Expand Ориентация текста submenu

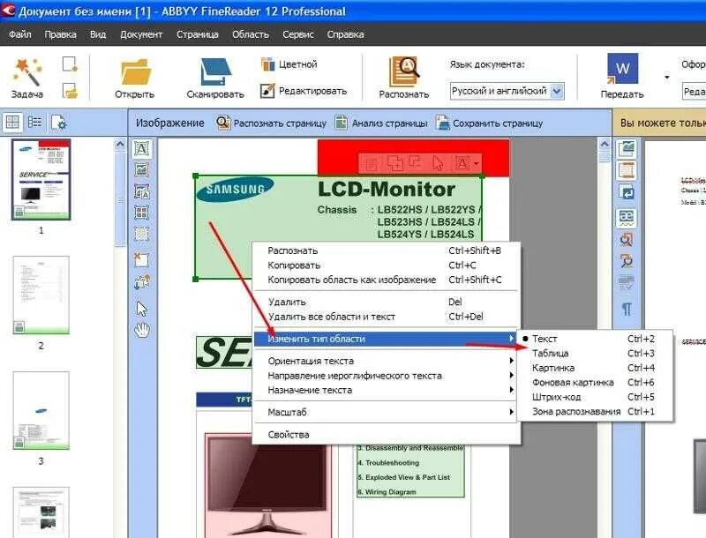387,361
